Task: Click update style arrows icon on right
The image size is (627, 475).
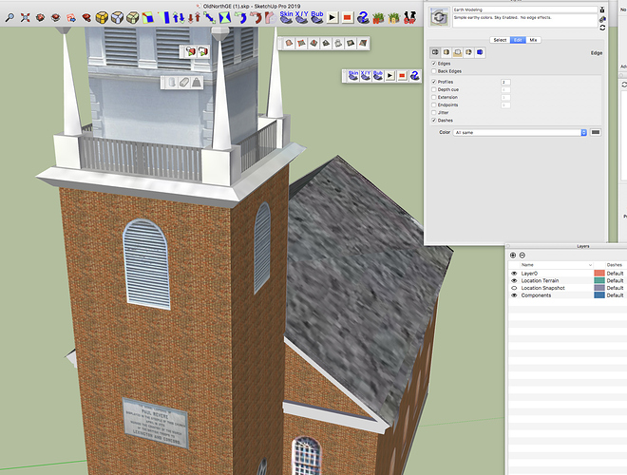Action: [x=602, y=28]
